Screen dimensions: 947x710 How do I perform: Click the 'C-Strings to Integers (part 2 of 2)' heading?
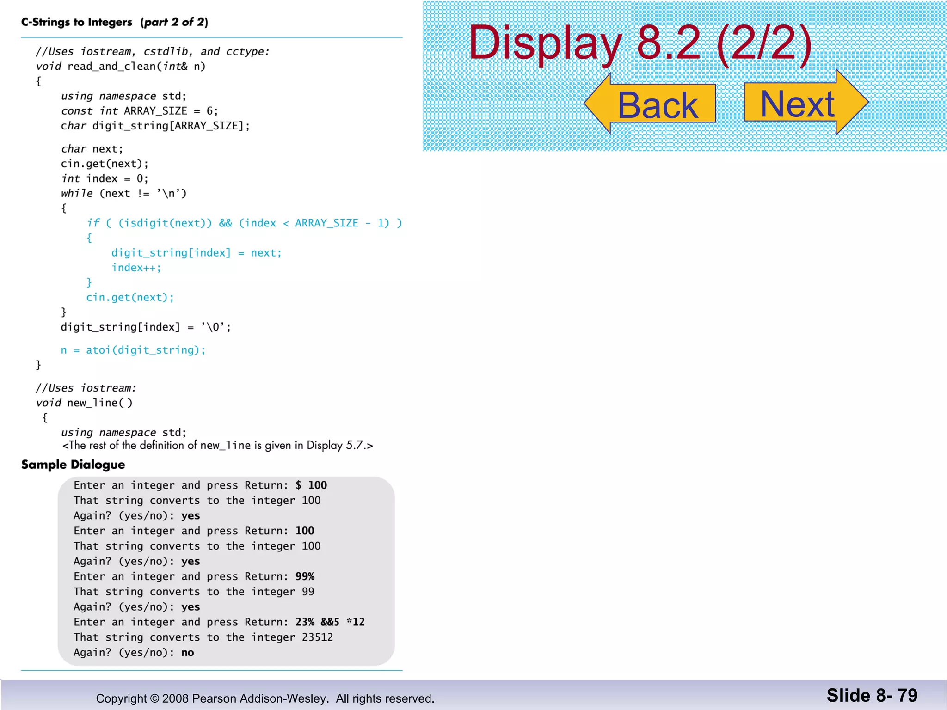point(115,22)
